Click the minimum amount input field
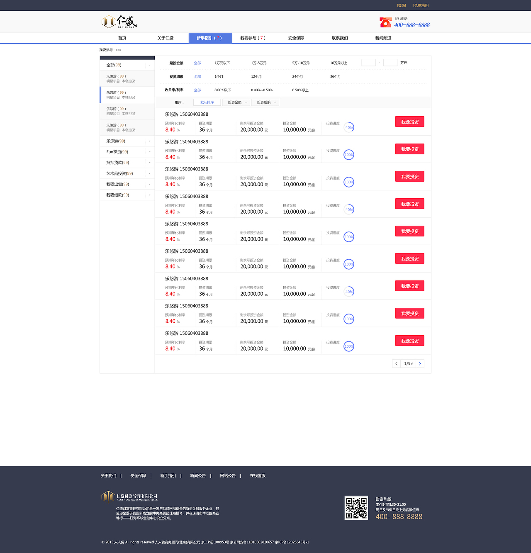 (x=368, y=63)
